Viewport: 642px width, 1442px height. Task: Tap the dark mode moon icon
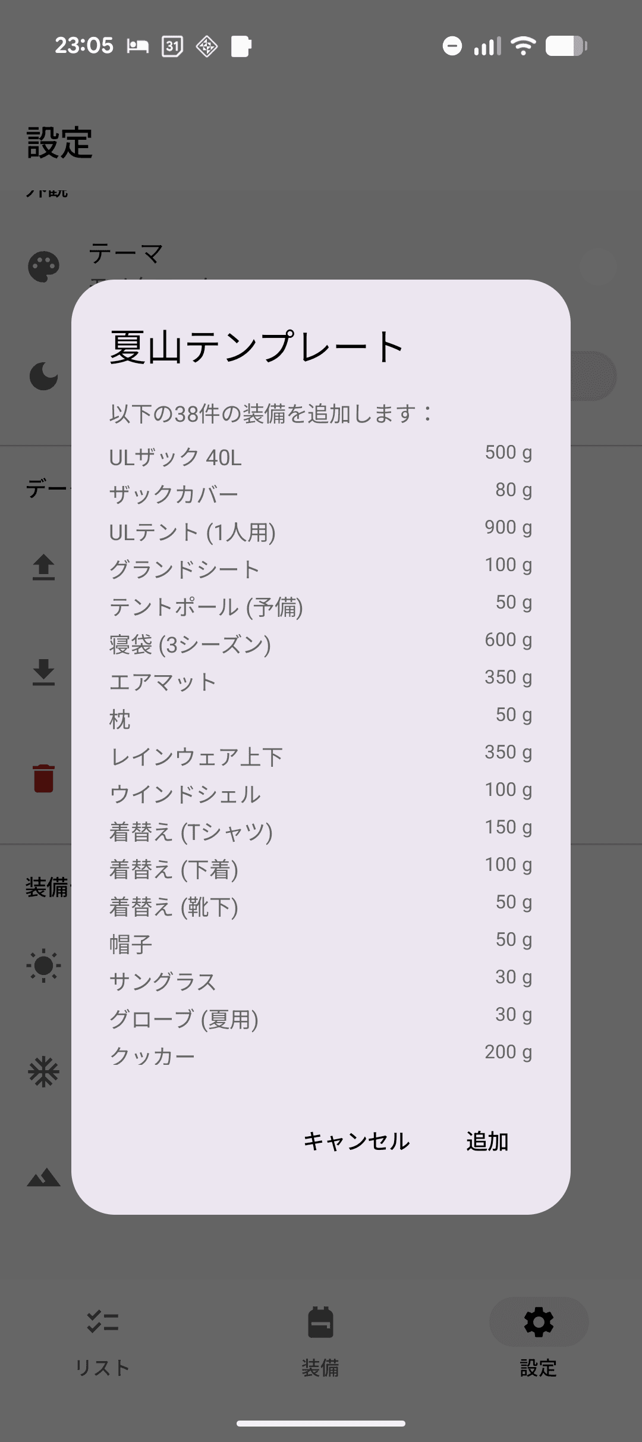pos(43,376)
